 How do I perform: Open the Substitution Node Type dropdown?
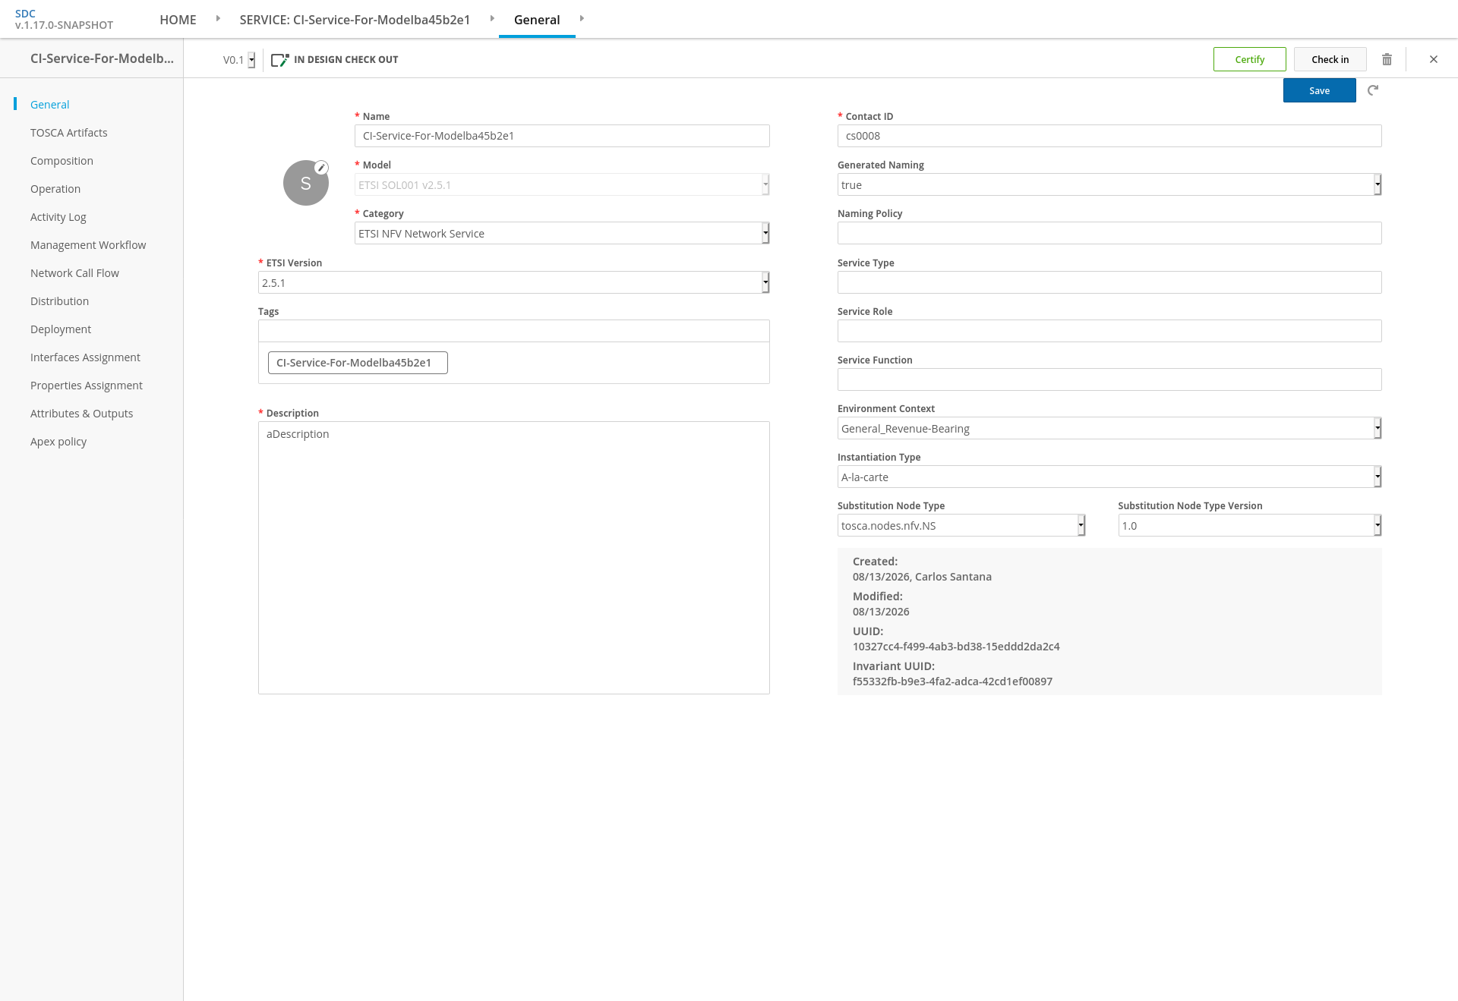961,525
